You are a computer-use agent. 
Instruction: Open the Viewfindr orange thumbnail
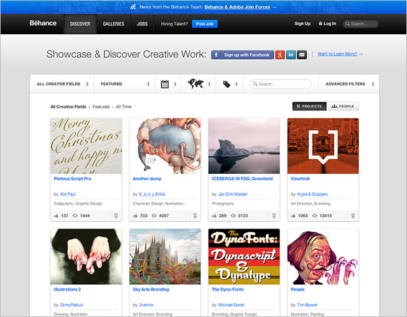pos(323,146)
